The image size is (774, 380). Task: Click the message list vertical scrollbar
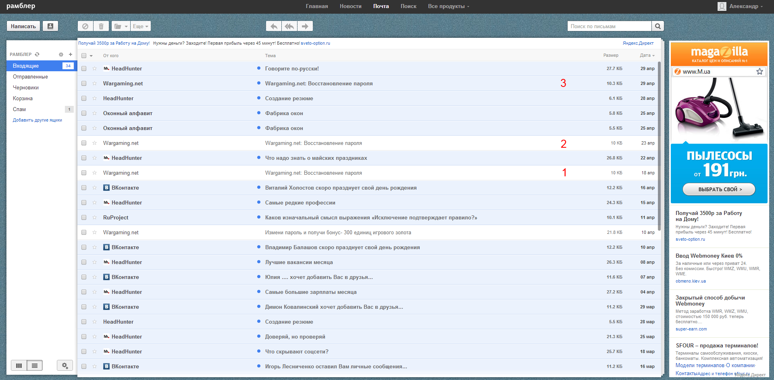click(x=659, y=146)
